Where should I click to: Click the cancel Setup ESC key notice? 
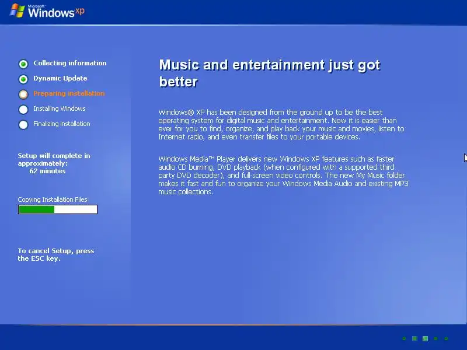pyautogui.click(x=55, y=254)
